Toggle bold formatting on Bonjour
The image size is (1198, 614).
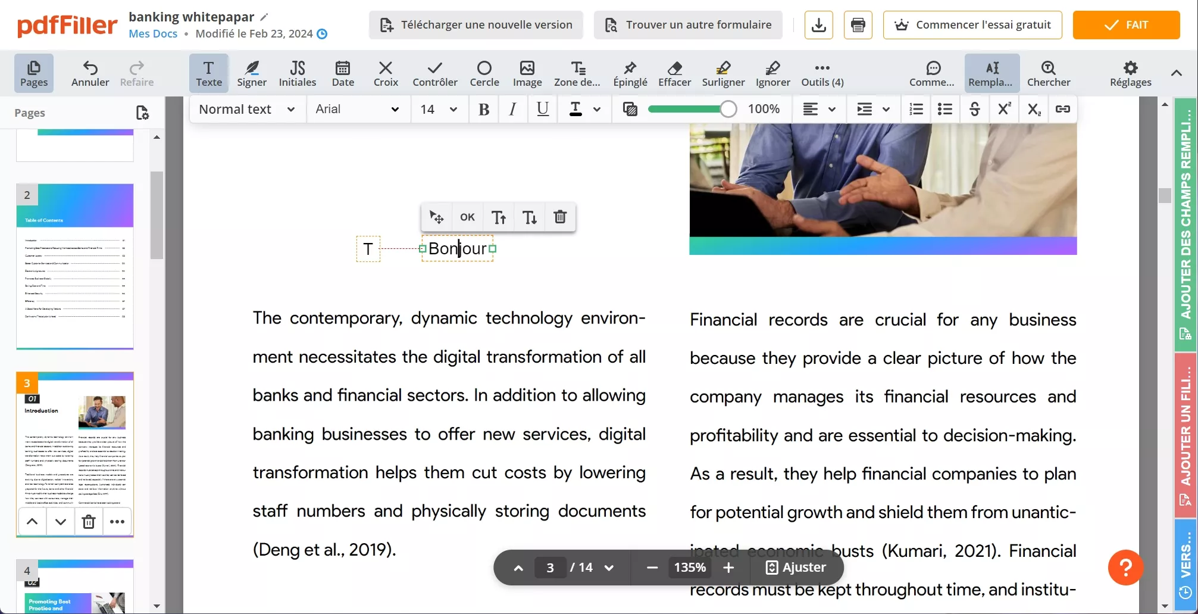(483, 109)
